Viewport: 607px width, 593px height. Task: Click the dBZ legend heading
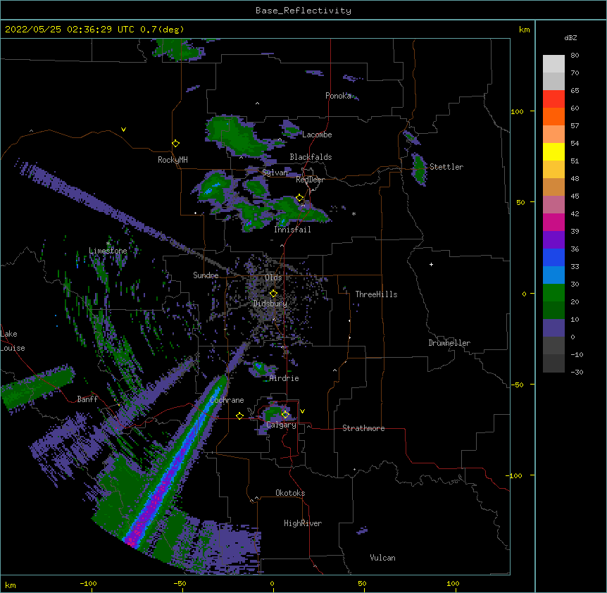point(570,37)
